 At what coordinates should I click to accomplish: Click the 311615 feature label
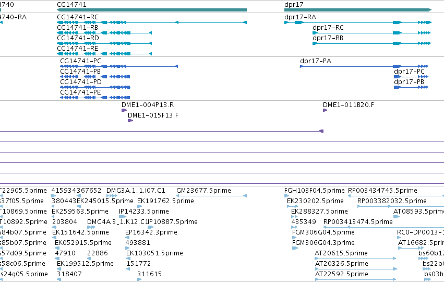(149, 274)
